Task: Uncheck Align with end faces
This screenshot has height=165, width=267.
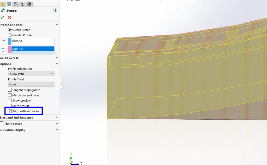Action: pos(10,111)
